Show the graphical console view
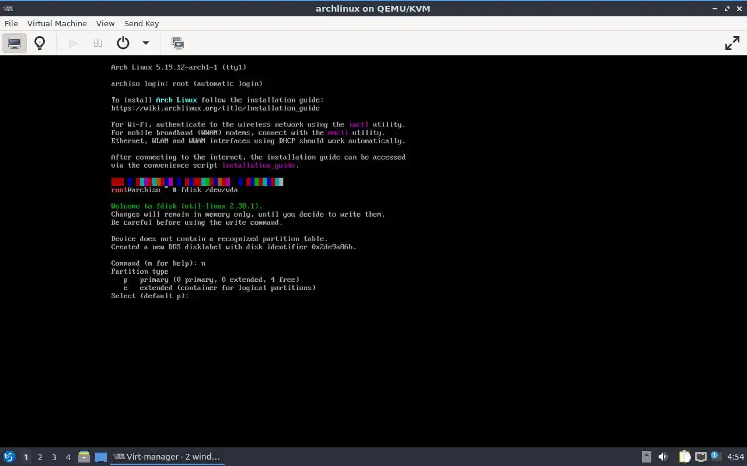Screen dimensions: 747x466 point(15,43)
